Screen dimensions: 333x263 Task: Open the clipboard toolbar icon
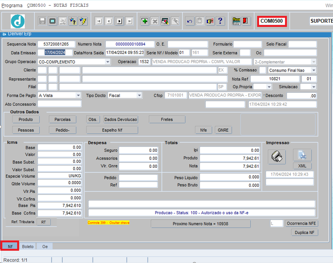pyautogui.click(x=200, y=21)
